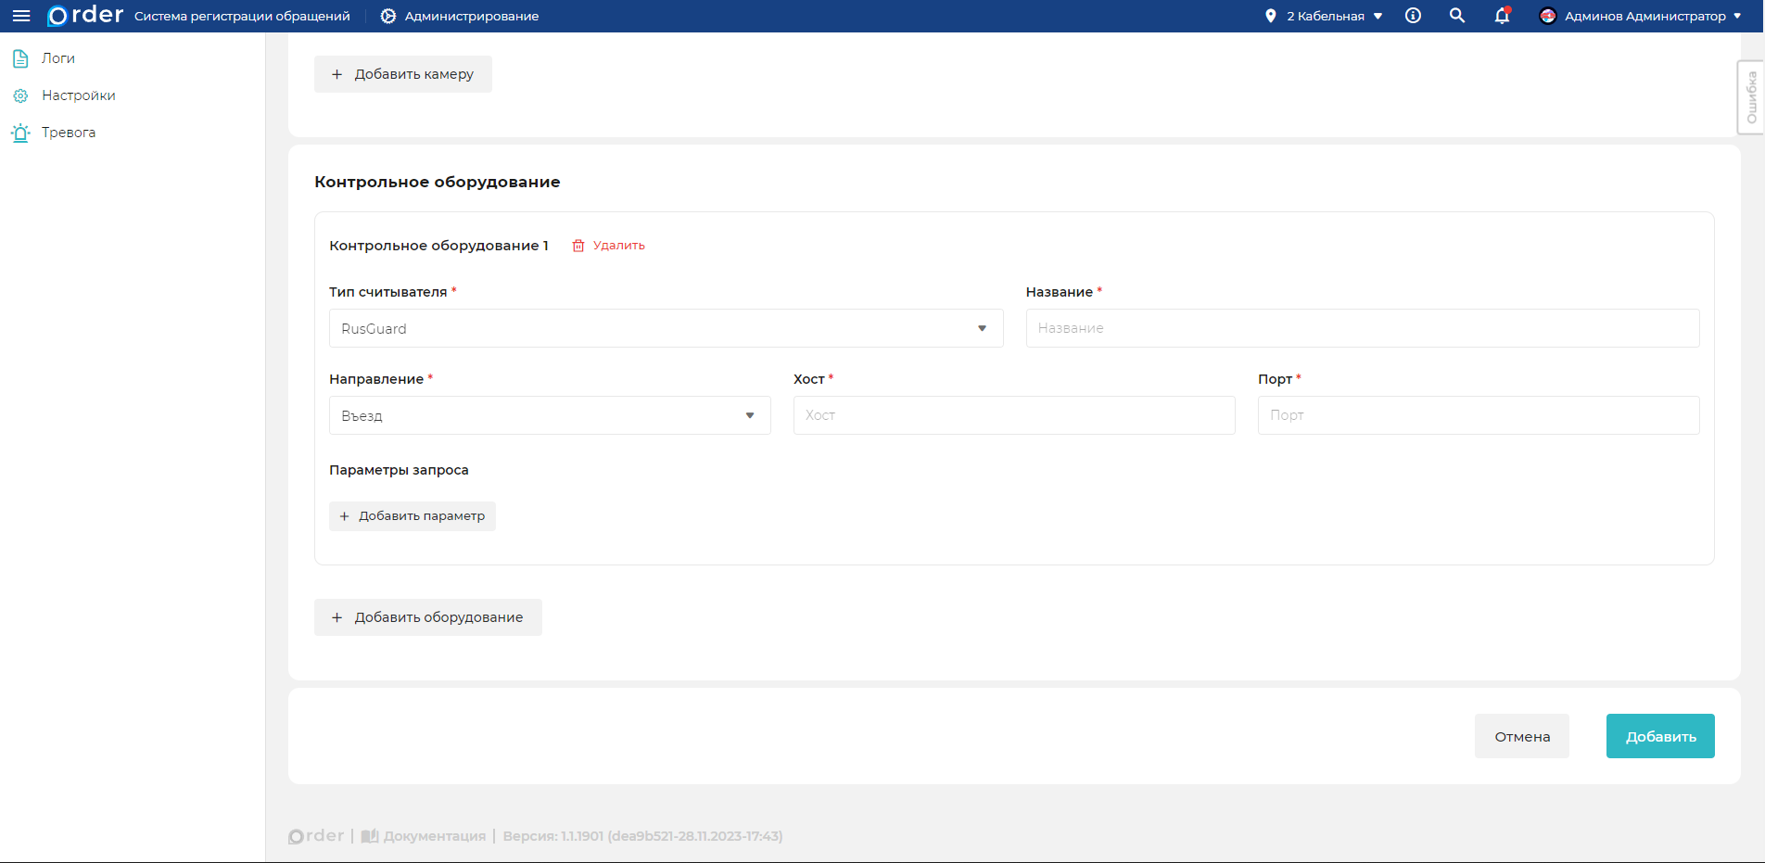This screenshot has width=1765, height=863.
Task: Click the Administration gear icon
Action: coord(388,16)
